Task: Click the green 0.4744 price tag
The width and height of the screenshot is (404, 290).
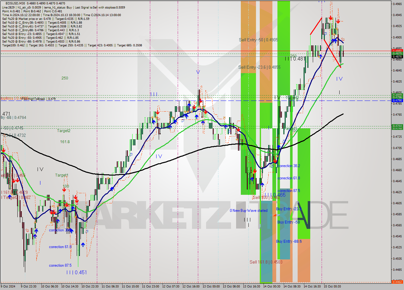Action: pyautogui.click(x=397, y=126)
